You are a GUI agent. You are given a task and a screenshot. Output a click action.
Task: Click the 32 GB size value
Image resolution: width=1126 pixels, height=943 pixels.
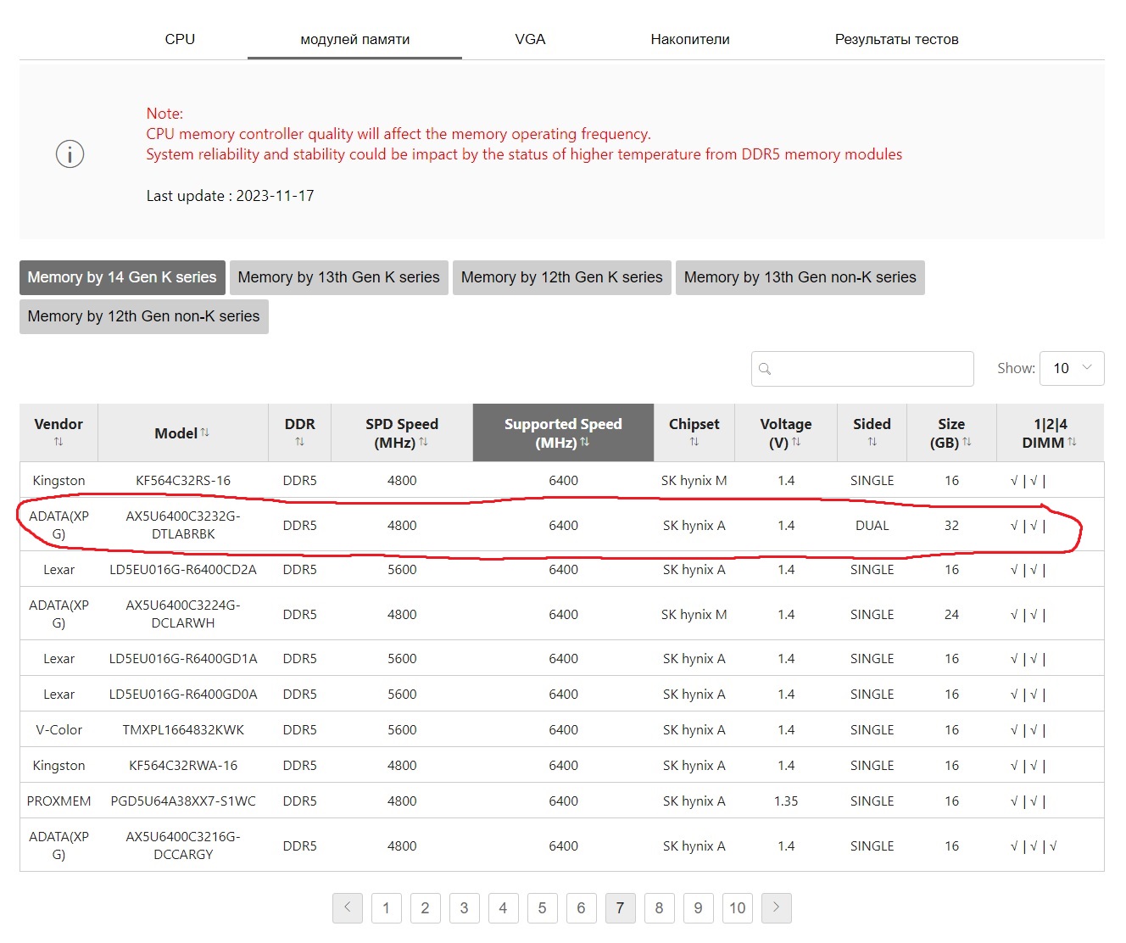click(x=951, y=525)
